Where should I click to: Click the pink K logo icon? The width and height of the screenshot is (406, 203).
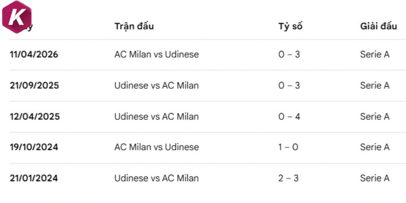tap(17, 17)
